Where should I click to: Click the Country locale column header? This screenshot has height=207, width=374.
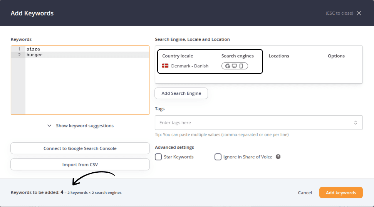pos(178,56)
